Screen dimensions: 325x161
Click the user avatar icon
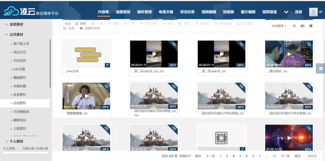pyautogui.click(x=313, y=12)
